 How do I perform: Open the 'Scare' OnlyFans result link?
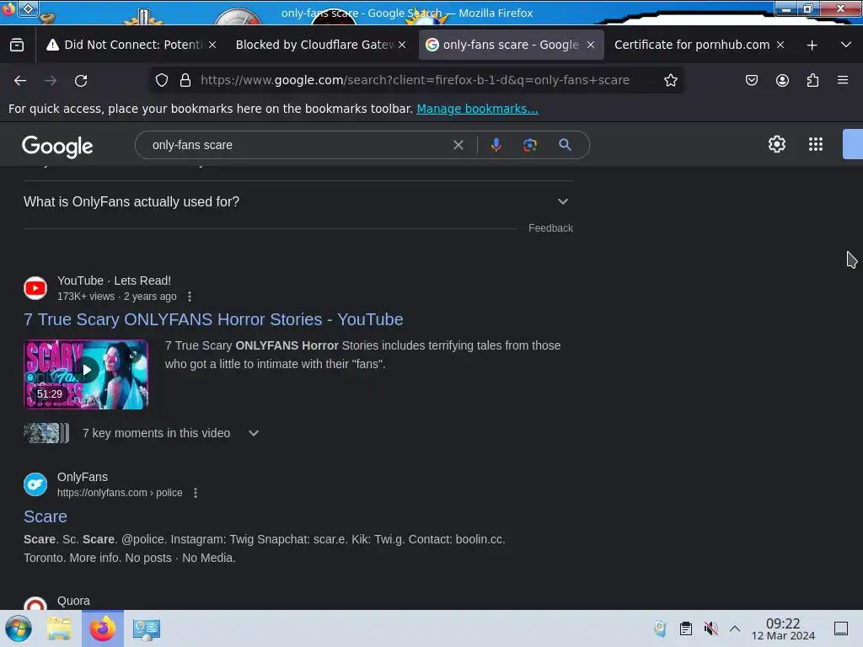tap(46, 516)
